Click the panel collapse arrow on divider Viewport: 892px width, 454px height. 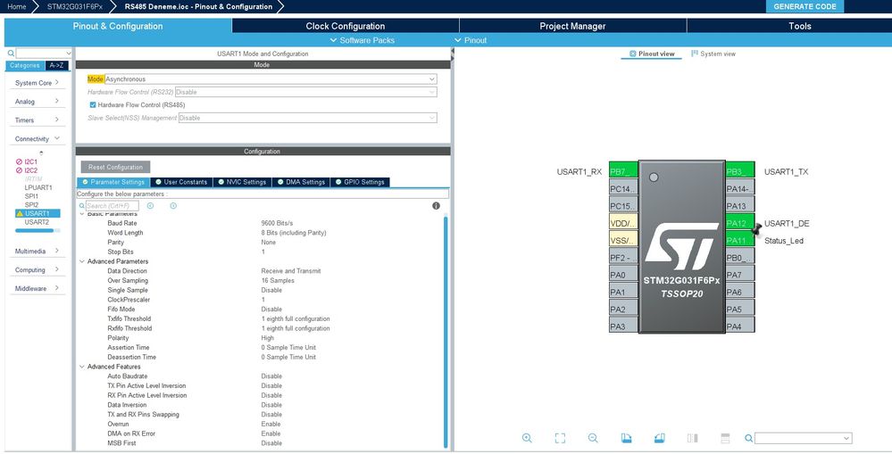pos(453,55)
